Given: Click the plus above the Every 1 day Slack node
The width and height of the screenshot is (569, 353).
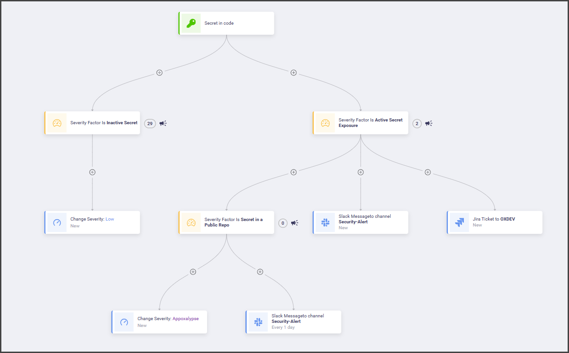Looking at the screenshot, I should pos(260,272).
